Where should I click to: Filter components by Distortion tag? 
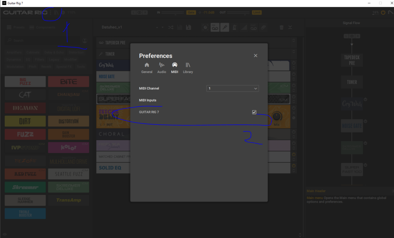tap(76, 52)
